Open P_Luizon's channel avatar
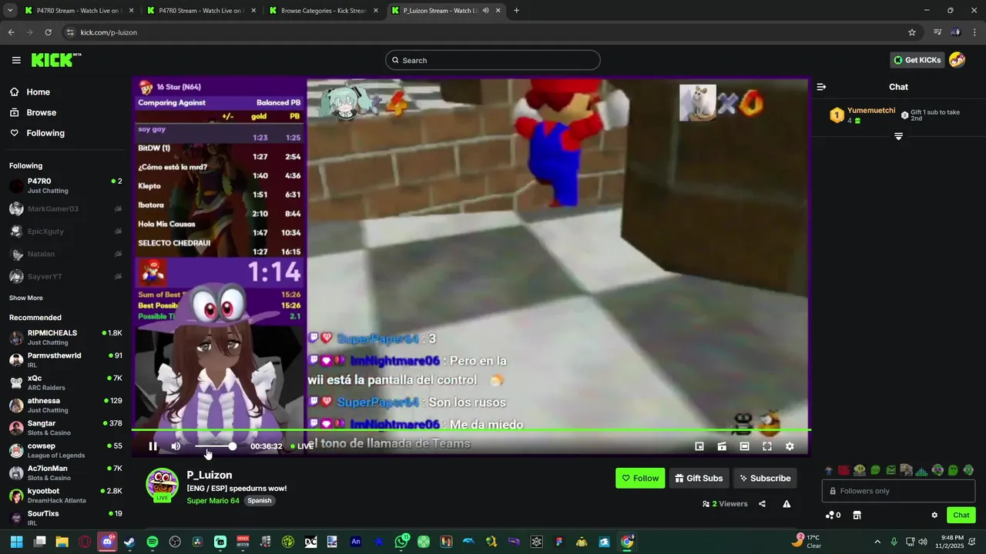The height and width of the screenshot is (554, 986). pyautogui.click(x=162, y=484)
